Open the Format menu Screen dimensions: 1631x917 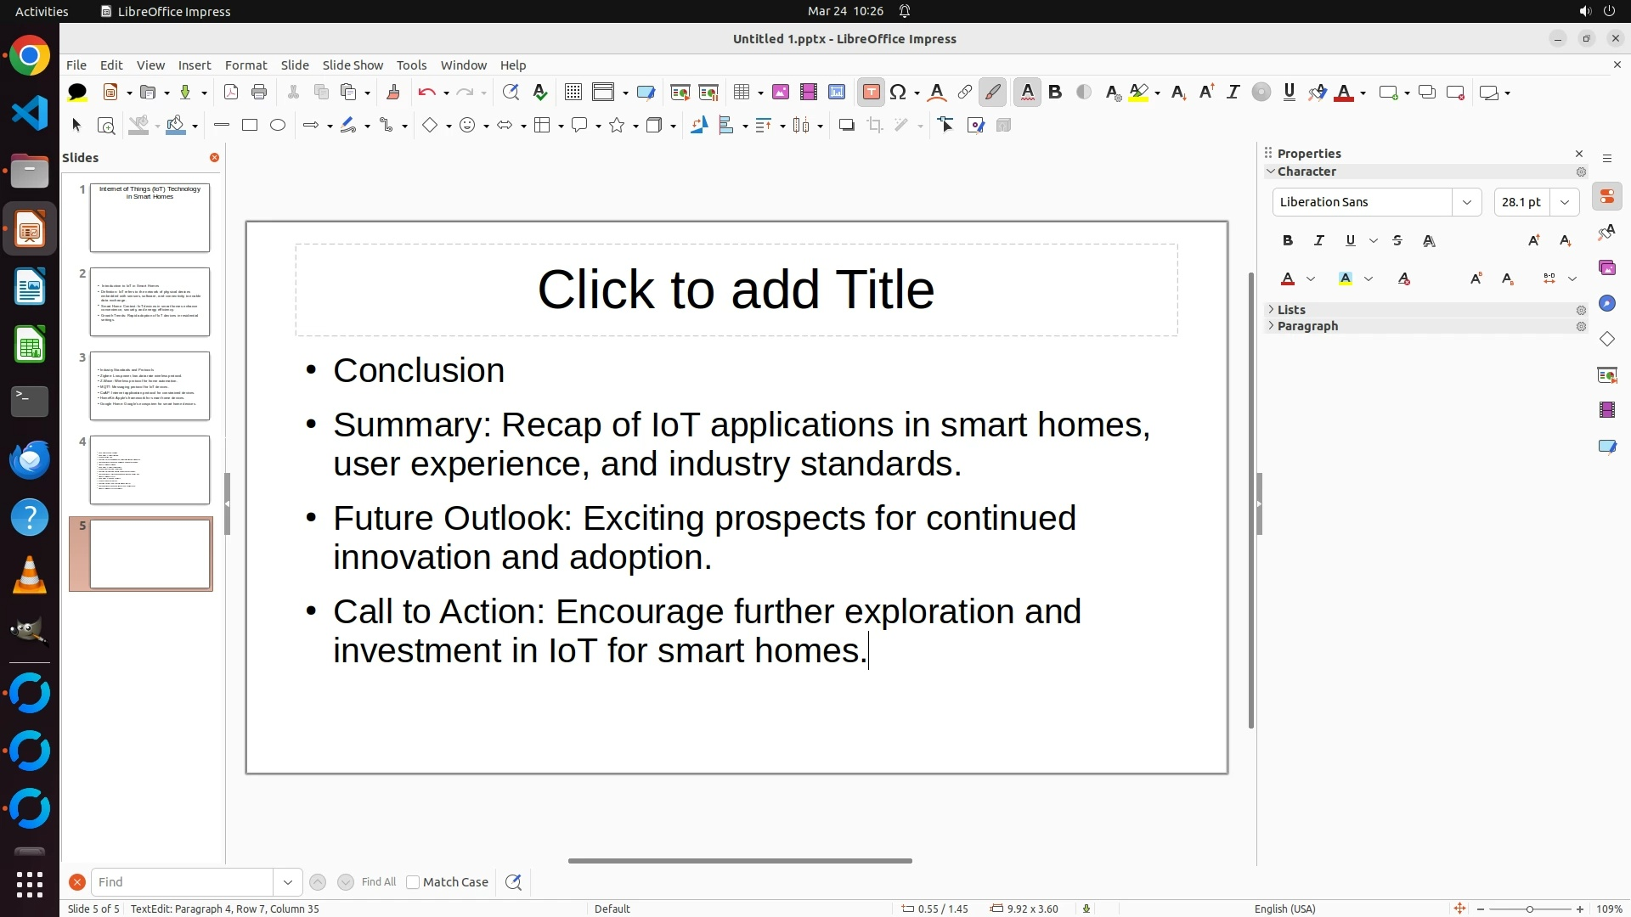coord(245,65)
